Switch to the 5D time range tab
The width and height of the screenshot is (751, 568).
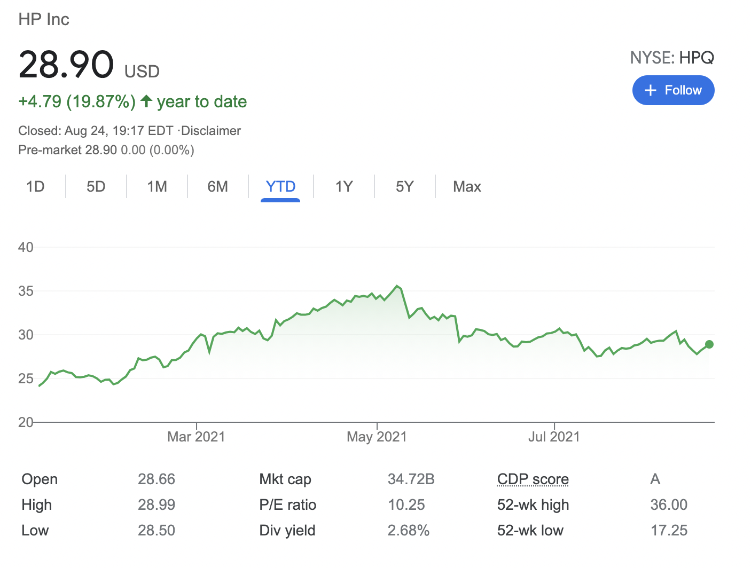[x=96, y=186]
